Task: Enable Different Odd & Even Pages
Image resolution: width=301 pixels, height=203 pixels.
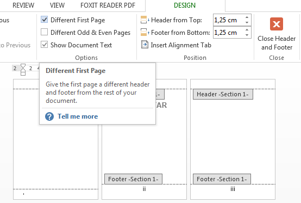Action: (x=45, y=32)
